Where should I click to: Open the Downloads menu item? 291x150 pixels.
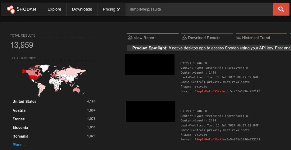coord(82,9)
